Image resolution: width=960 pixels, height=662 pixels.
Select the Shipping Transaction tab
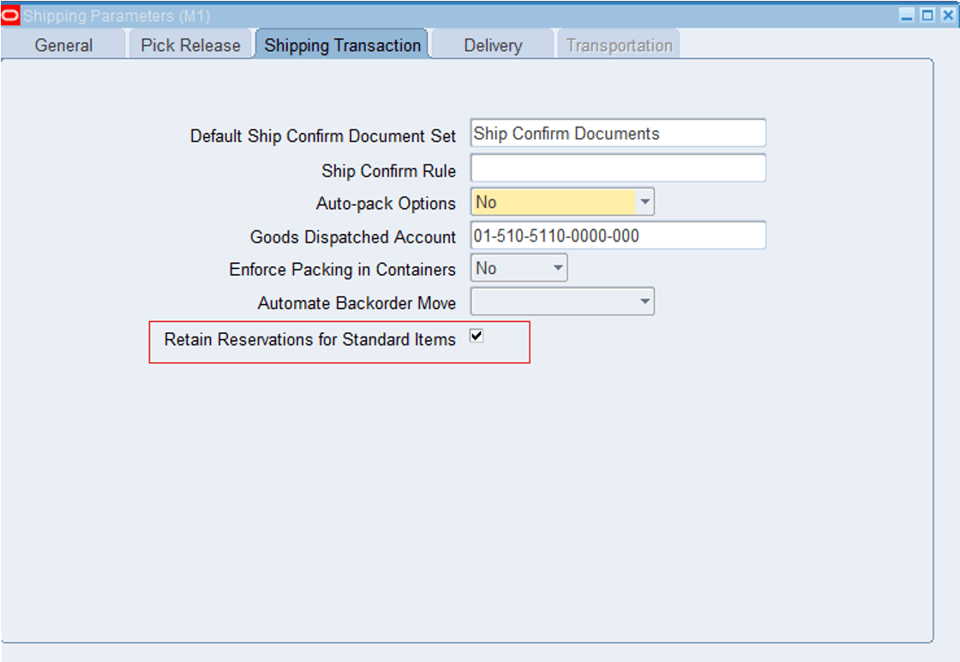point(342,44)
